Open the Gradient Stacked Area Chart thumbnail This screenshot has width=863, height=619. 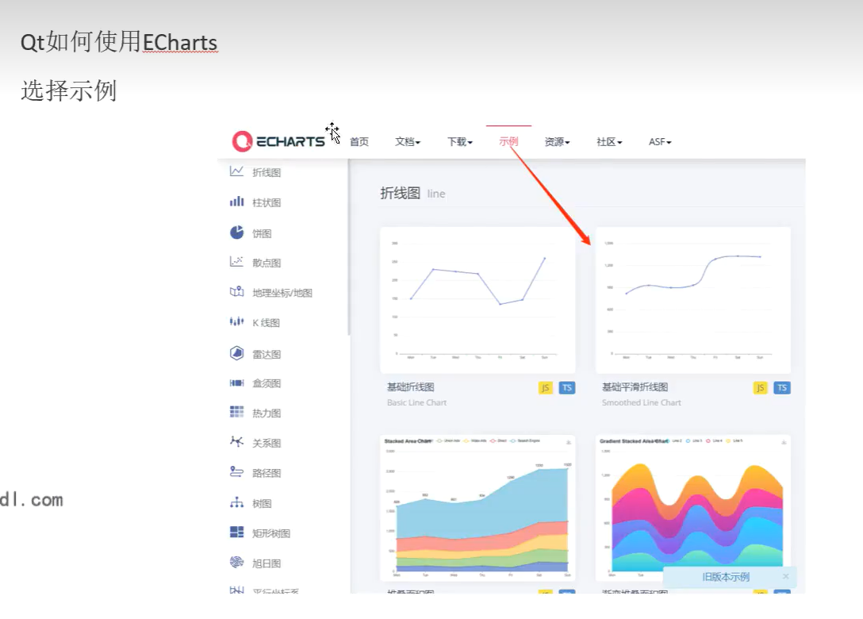(x=693, y=508)
